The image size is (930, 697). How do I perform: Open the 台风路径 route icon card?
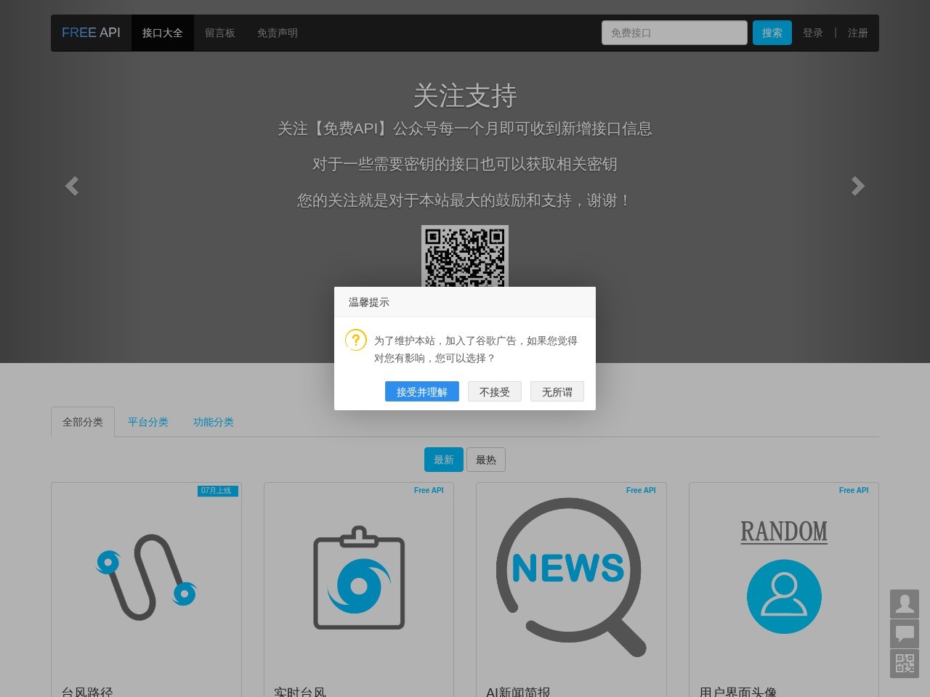click(146, 577)
